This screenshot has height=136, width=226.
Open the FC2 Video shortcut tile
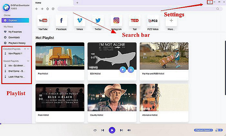click(153, 20)
